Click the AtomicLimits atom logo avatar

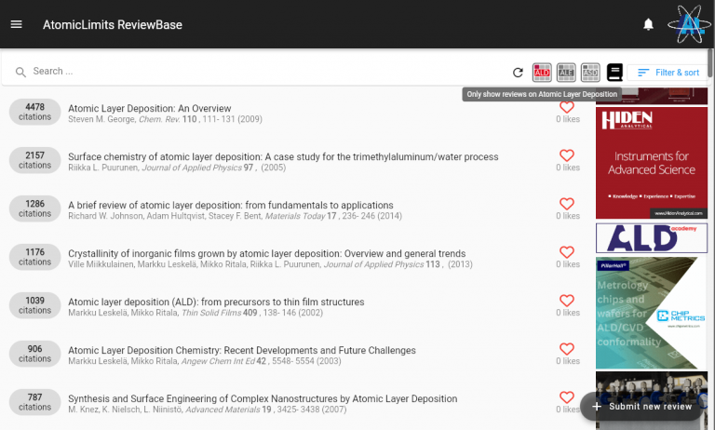coord(689,24)
